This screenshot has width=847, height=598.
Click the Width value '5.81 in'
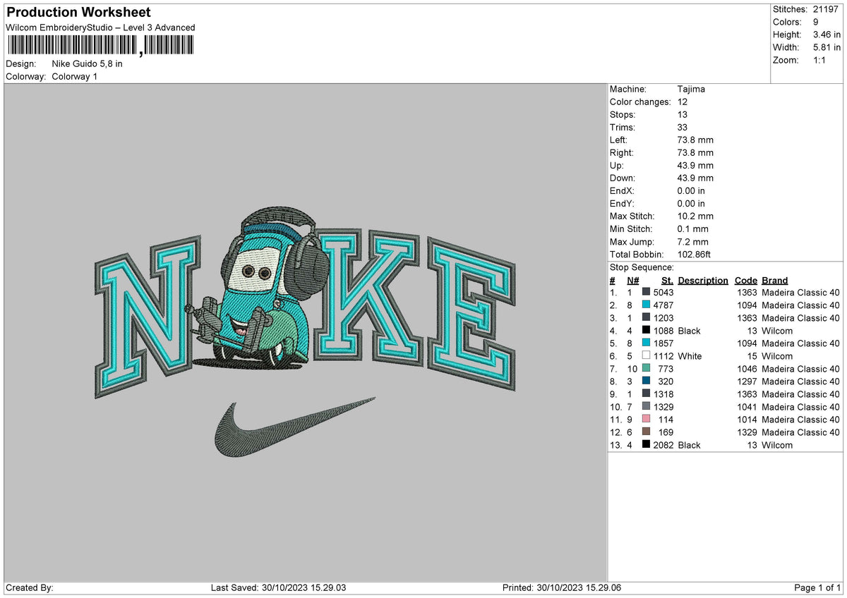(827, 47)
